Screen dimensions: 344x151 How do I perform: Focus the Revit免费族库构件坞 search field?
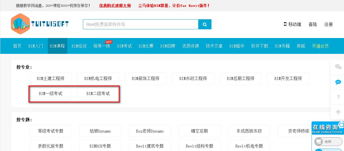pos(141,24)
